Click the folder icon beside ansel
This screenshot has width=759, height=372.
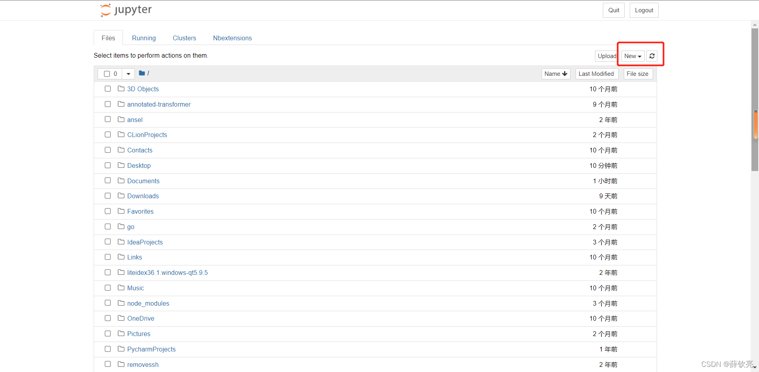[121, 119]
